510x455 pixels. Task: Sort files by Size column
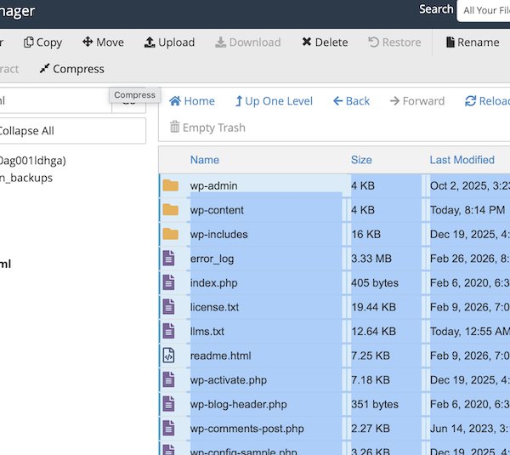(361, 160)
